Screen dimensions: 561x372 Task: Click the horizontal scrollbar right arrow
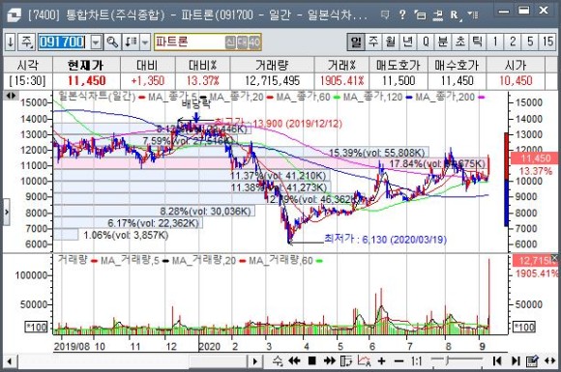pos(254,361)
